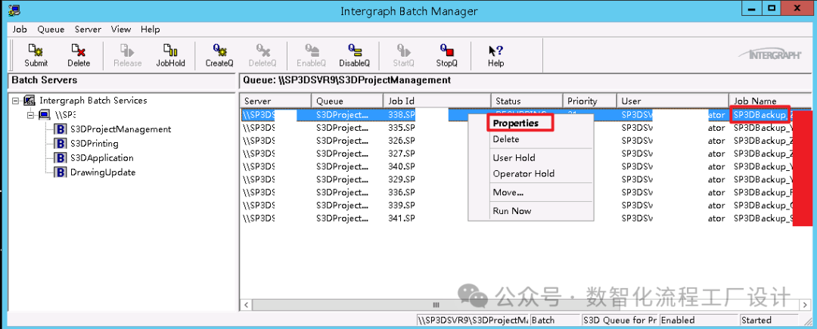This screenshot has width=817, height=329.
Task: Sort by the Queue column header
Action: [347, 101]
